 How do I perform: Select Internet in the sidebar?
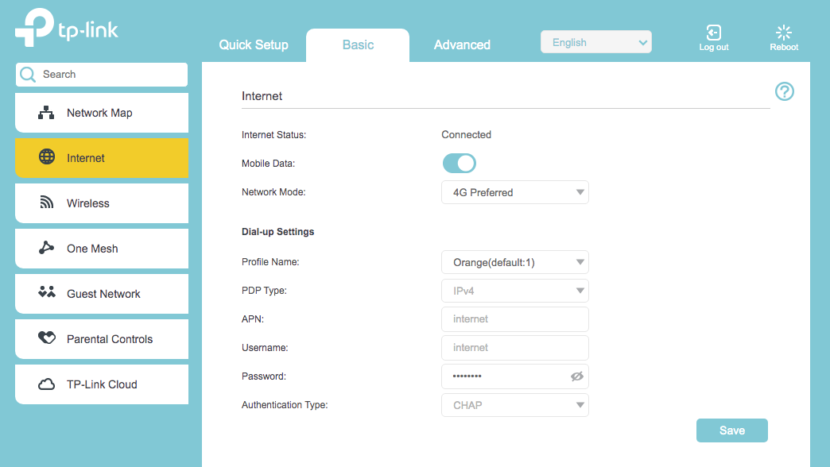click(x=102, y=158)
